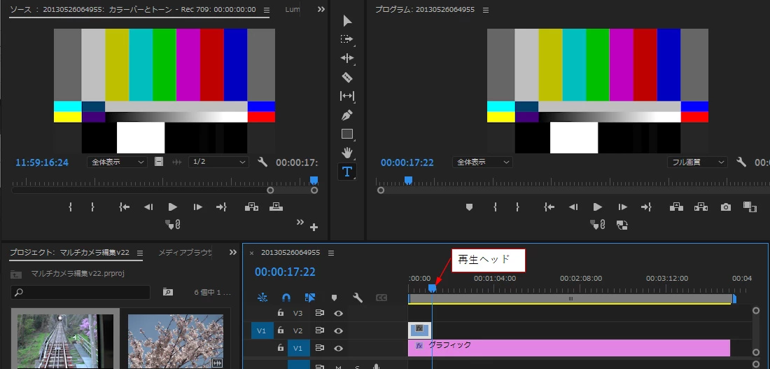This screenshot has width=770, height=369.
Task: Toggle lock on V2 track
Action: (x=281, y=330)
